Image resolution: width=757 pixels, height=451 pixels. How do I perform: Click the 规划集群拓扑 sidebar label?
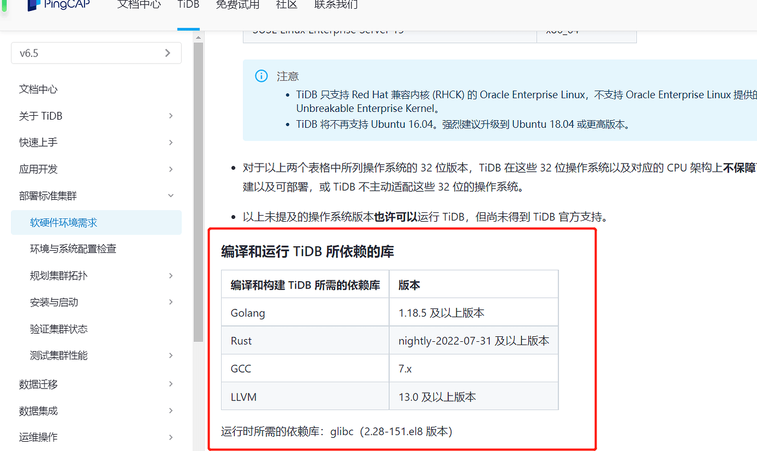tap(59, 275)
